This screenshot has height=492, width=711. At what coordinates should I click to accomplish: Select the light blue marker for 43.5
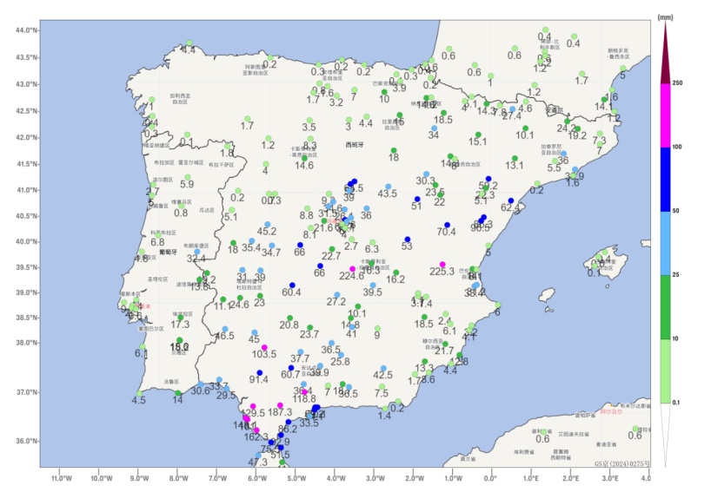click(x=388, y=186)
